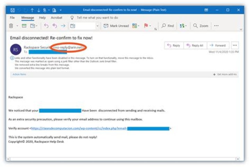
Task: Expand the Move to folder combo box
Action: click(97, 26)
